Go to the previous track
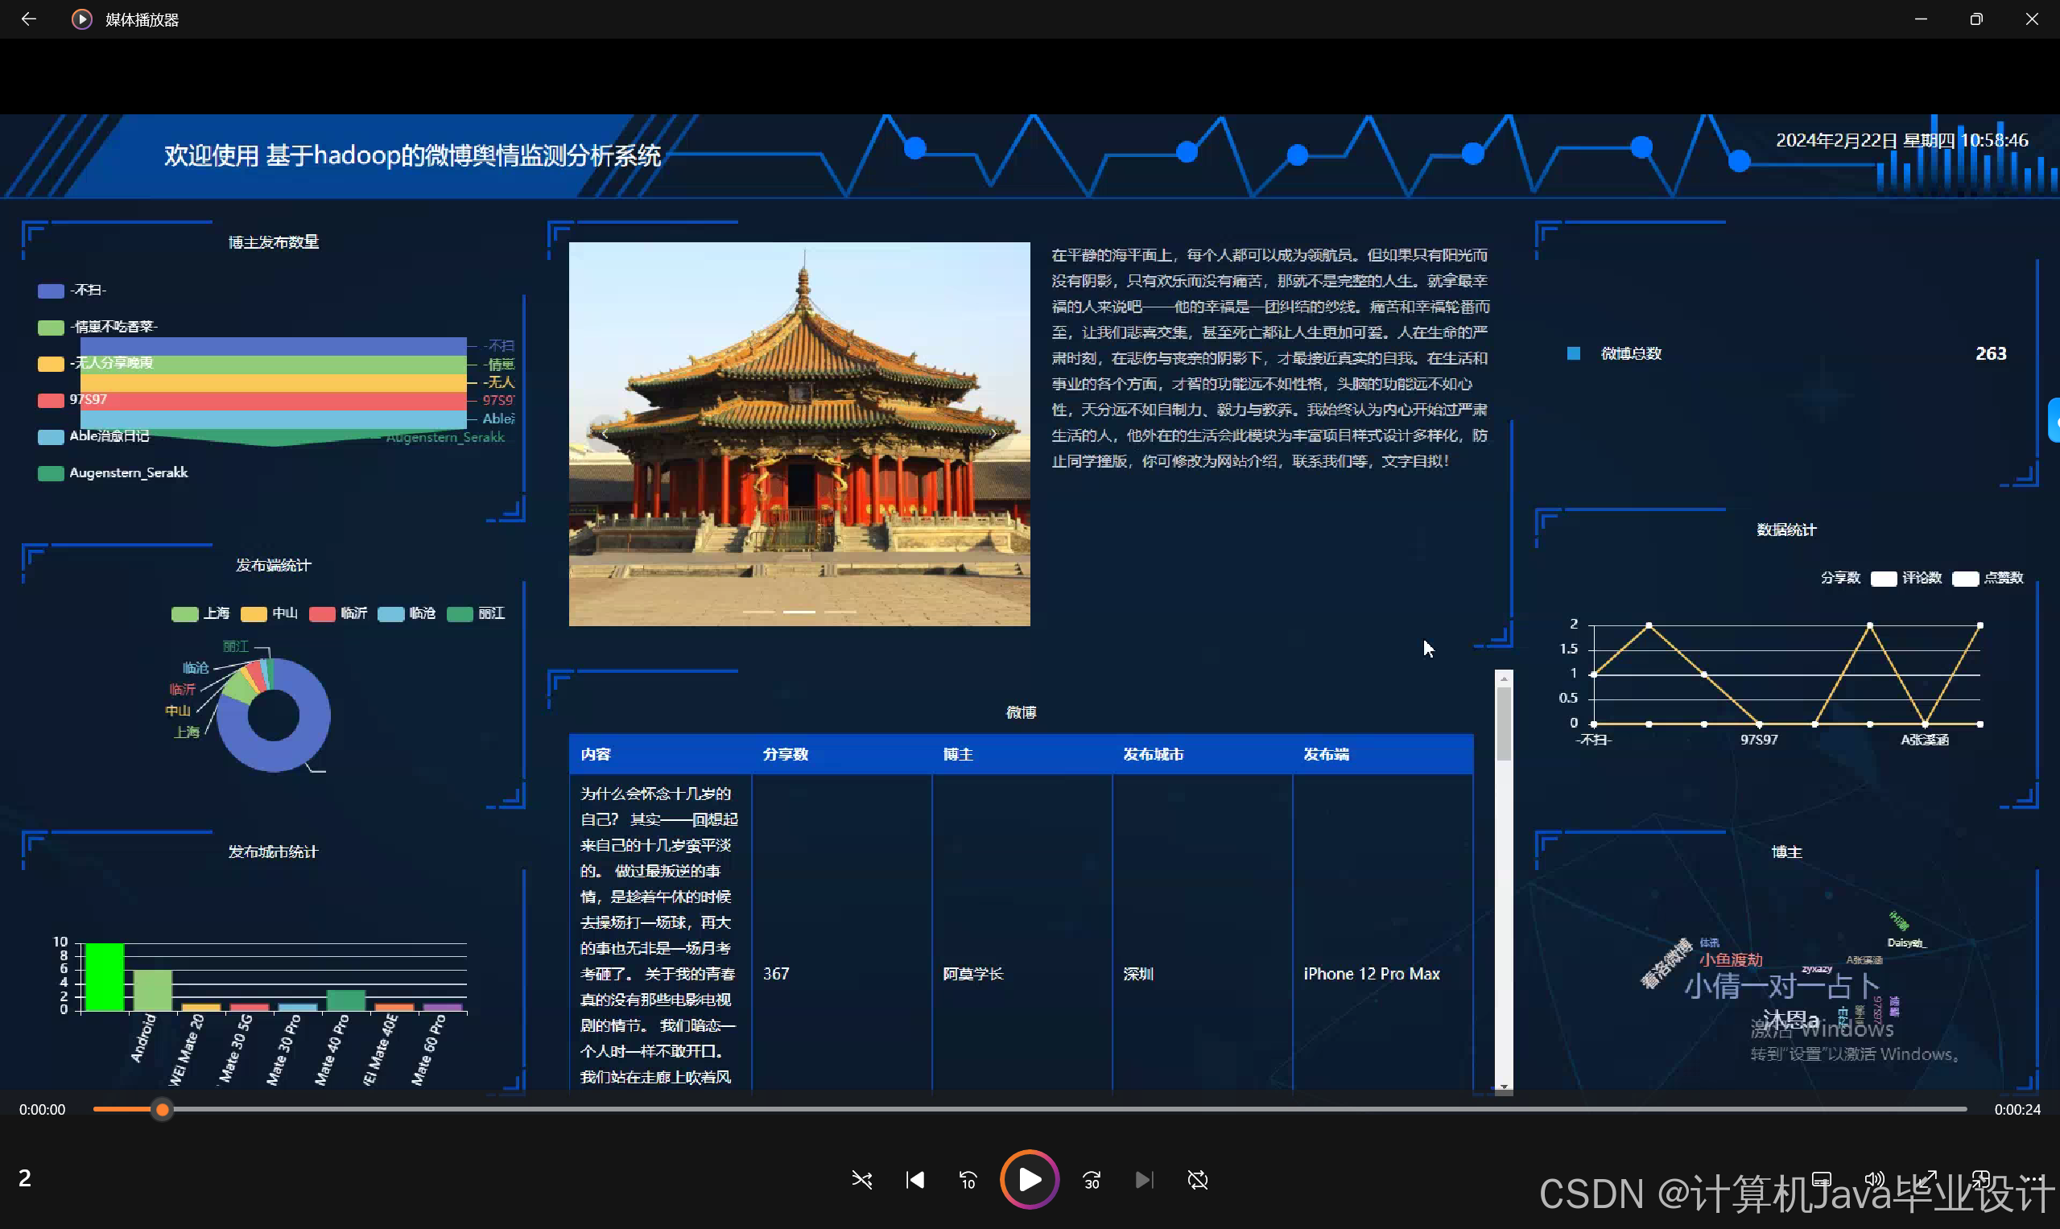Viewport: 2060px width, 1229px height. click(x=914, y=1179)
